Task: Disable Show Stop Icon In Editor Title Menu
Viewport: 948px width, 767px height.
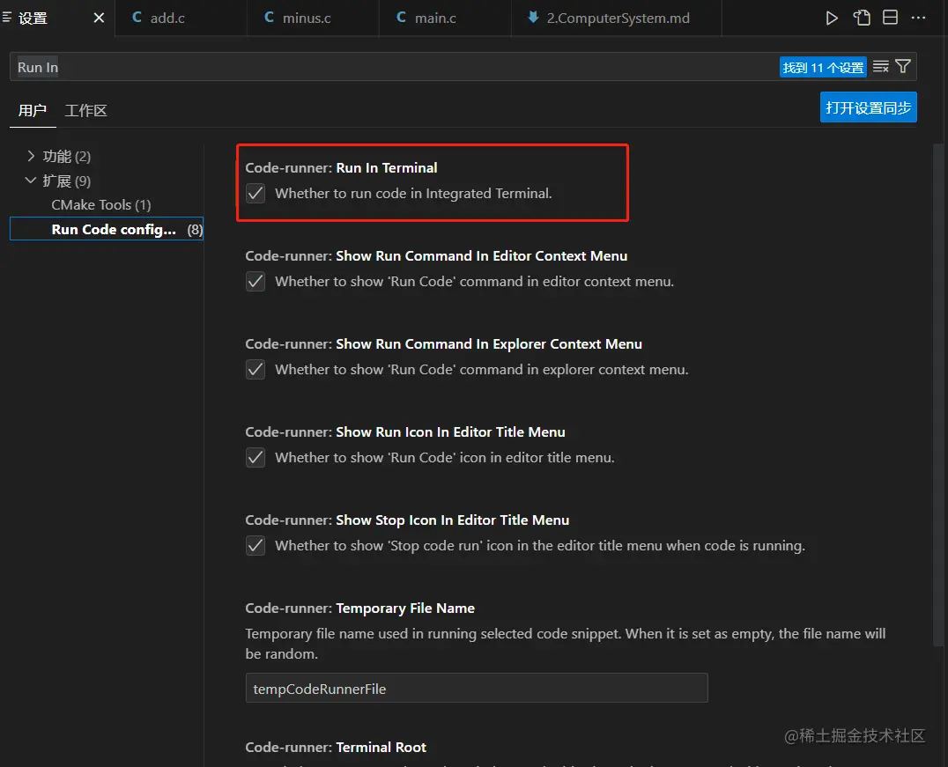Action: (x=256, y=546)
